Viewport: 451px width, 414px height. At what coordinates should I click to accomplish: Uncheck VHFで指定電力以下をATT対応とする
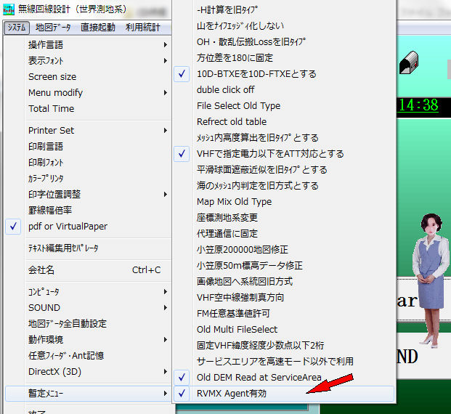pyautogui.click(x=270, y=154)
